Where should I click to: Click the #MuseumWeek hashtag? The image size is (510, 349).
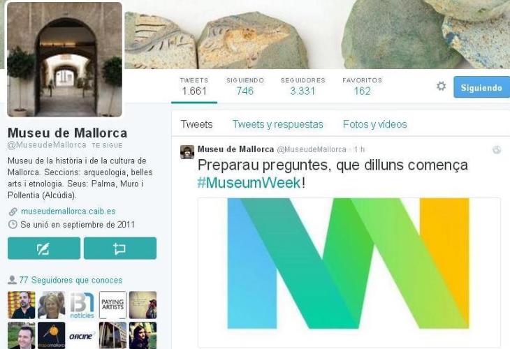click(249, 183)
